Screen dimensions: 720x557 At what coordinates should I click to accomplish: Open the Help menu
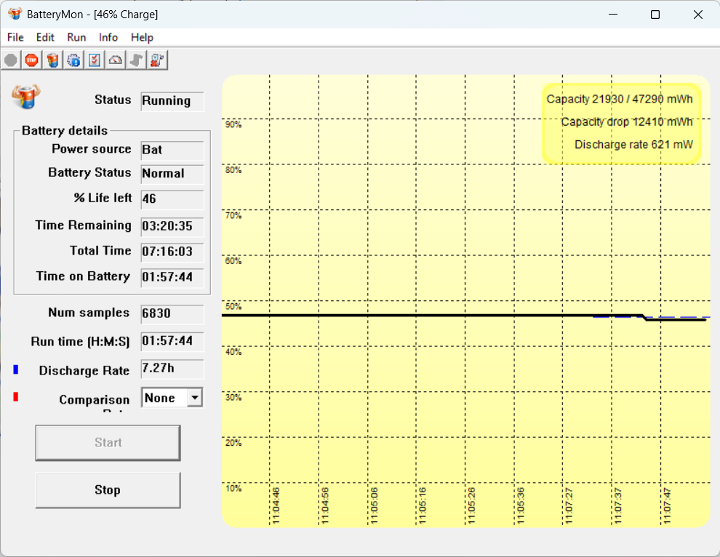[x=142, y=37]
